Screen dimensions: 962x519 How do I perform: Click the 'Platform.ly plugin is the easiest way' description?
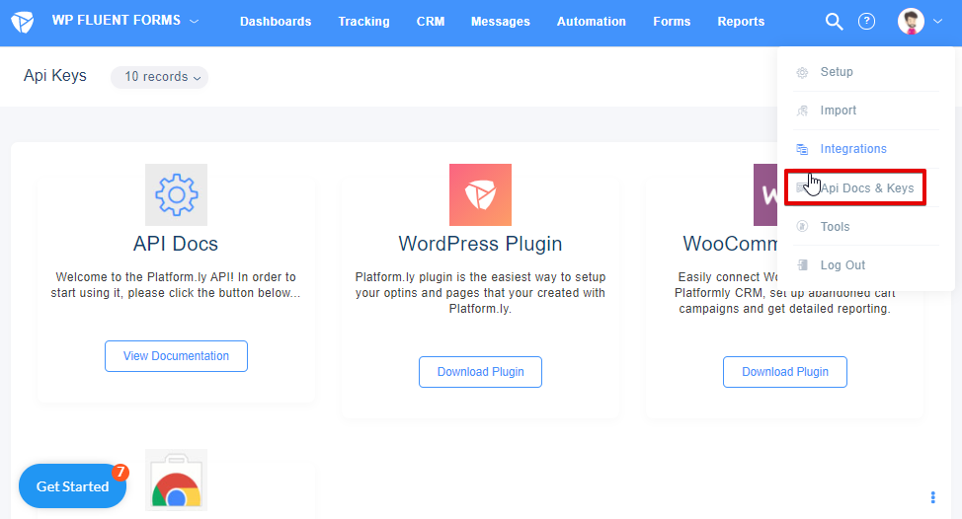(480, 293)
